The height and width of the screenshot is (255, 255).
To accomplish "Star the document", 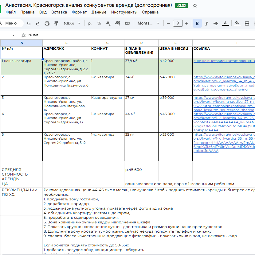I will click(x=195, y=6).
